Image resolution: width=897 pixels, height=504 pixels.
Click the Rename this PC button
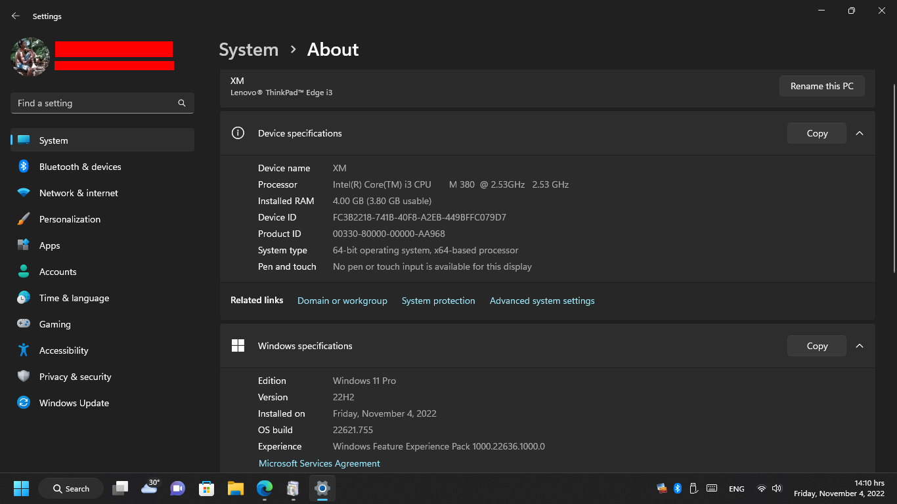(x=822, y=86)
